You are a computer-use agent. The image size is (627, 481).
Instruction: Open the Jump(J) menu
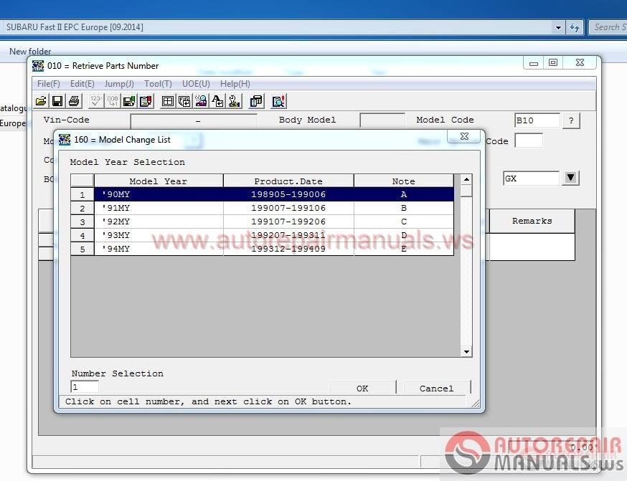(x=119, y=83)
